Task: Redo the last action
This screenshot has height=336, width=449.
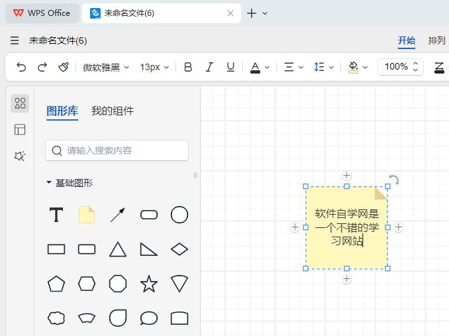Action: [42, 67]
